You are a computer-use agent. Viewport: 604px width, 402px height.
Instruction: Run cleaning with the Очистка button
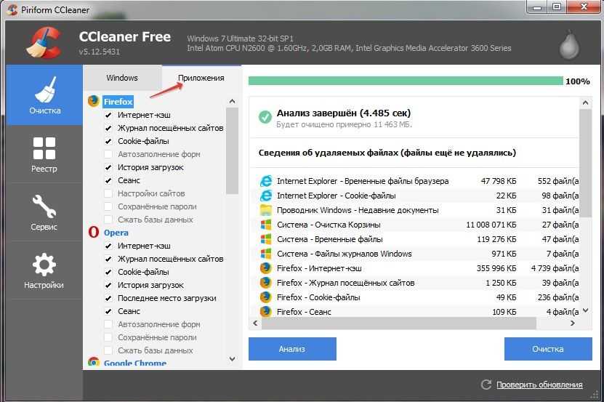[548, 349]
